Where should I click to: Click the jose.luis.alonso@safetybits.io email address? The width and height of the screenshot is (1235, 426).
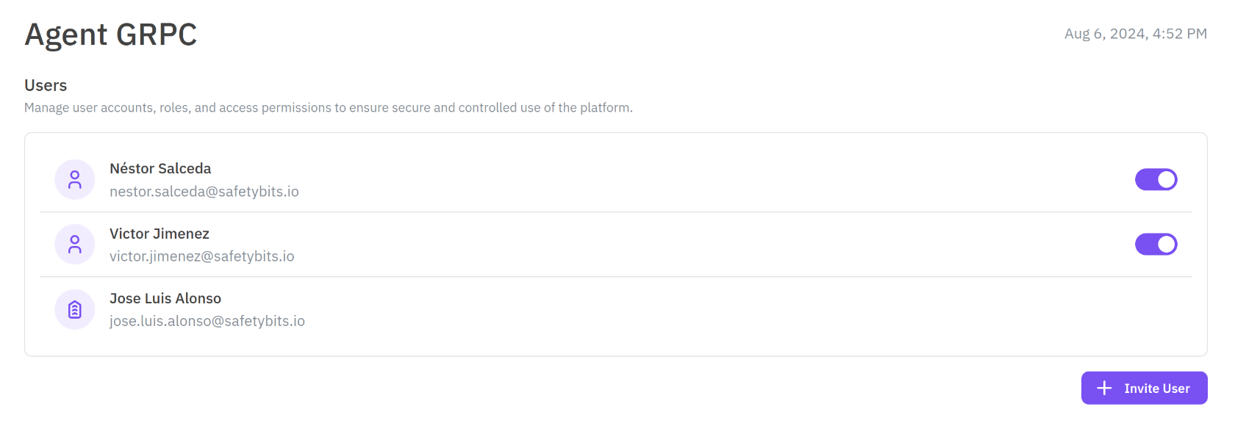coord(207,321)
